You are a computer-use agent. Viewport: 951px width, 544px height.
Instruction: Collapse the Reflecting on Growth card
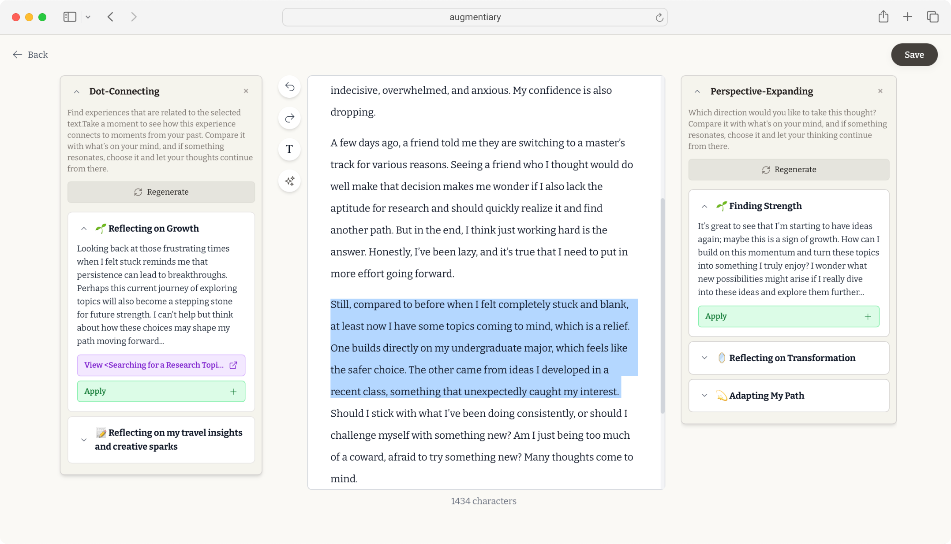coord(84,229)
